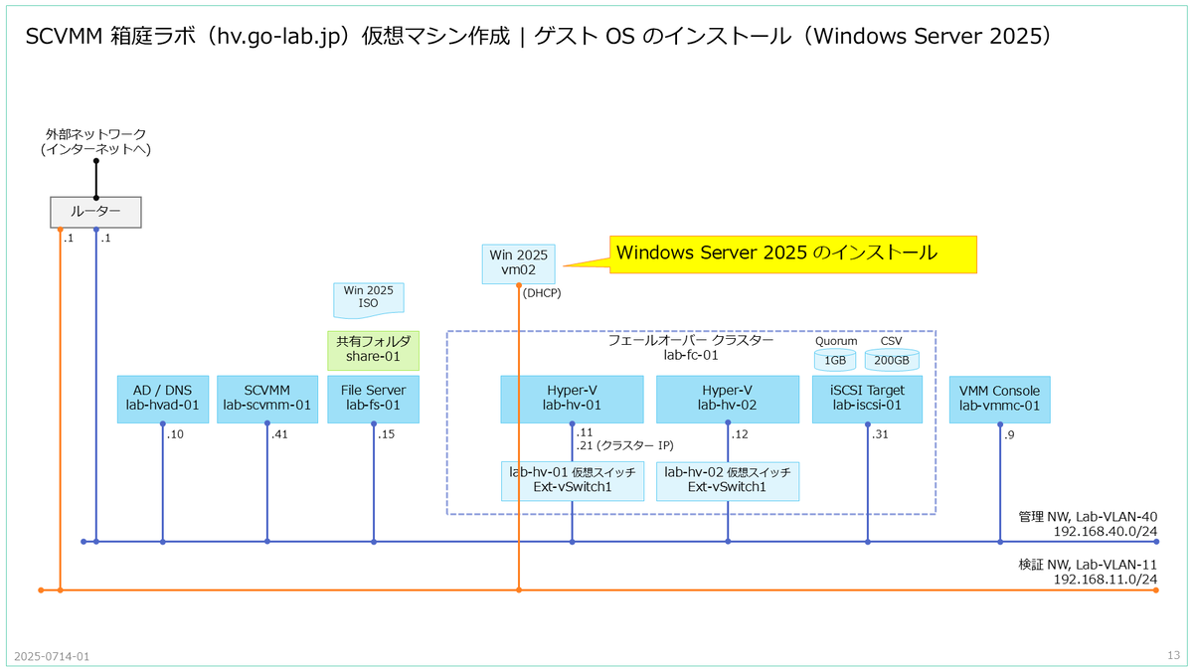The image size is (1193, 671).
Task: Click the iSCSI Target lab-iscsi-01 box
Action: 868,399
